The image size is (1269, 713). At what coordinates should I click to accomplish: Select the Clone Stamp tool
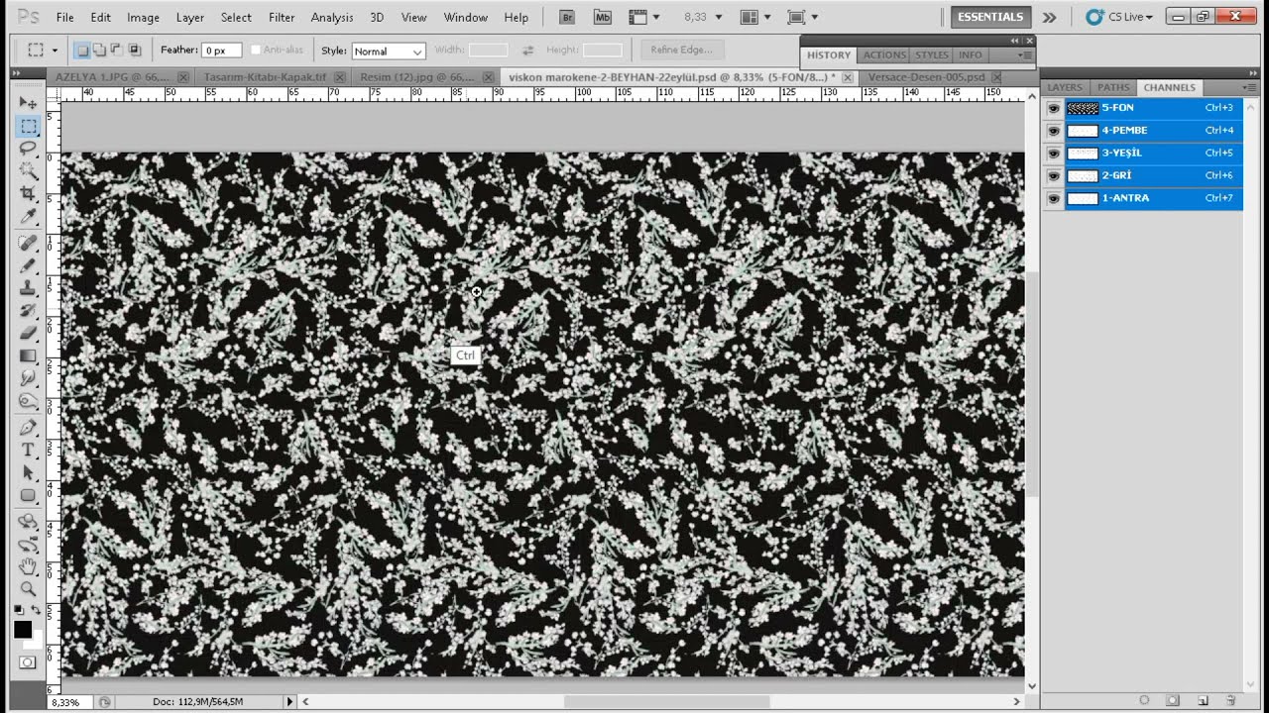[28, 288]
